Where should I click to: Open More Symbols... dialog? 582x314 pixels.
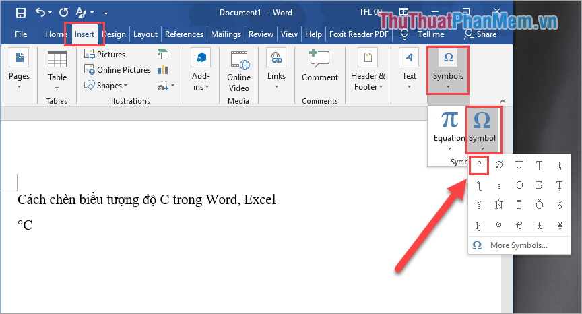519,245
